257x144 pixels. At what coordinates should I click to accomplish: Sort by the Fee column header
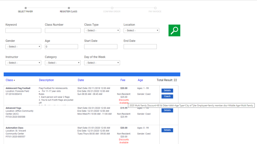pos(123,80)
